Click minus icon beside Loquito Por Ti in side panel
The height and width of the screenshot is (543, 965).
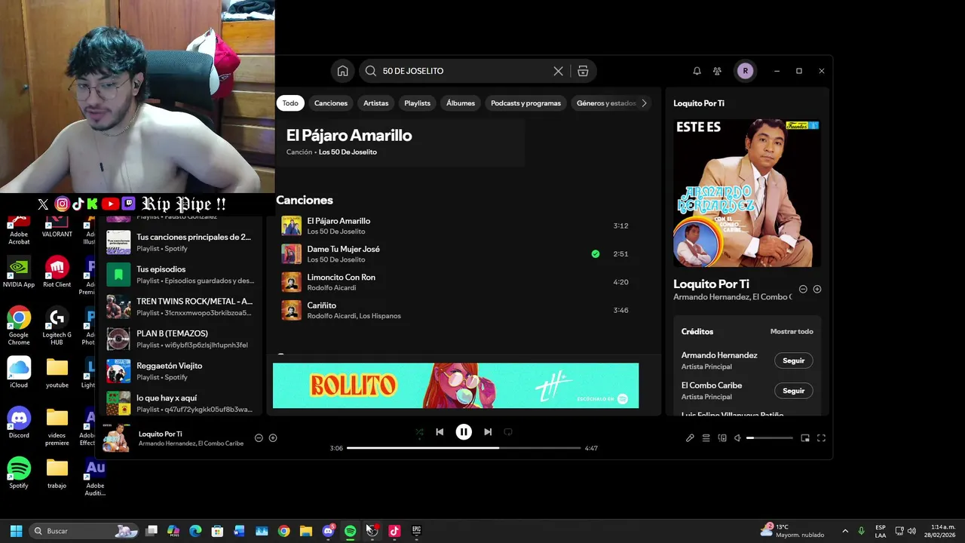pos(803,289)
